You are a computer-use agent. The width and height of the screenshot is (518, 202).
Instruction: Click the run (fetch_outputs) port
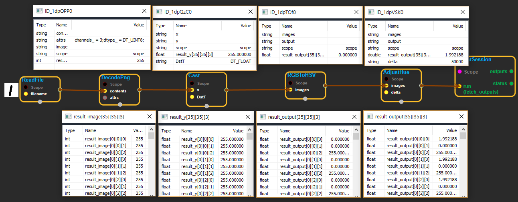tap(459, 86)
